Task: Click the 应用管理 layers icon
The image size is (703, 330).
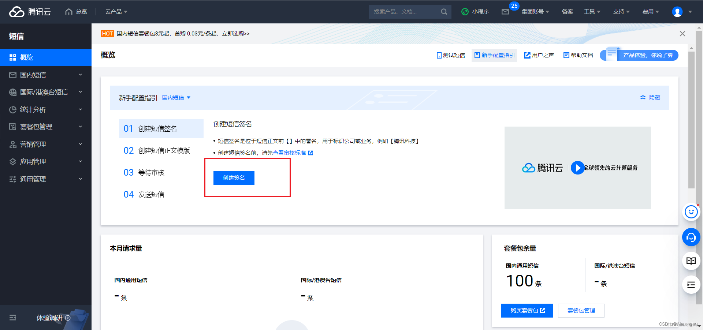Action: click(x=13, y=162)
